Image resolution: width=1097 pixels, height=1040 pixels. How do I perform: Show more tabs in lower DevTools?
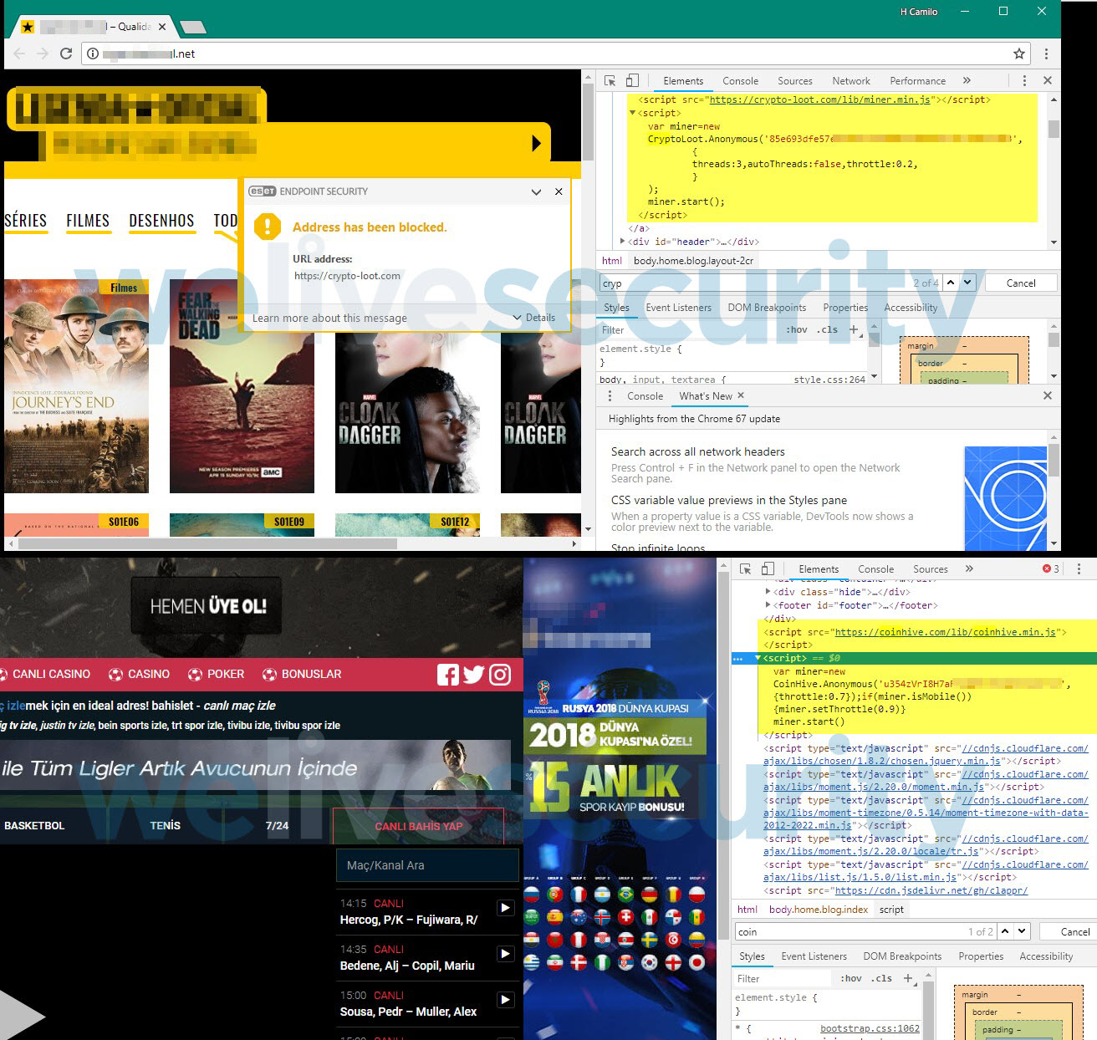(x=969, y=569)
